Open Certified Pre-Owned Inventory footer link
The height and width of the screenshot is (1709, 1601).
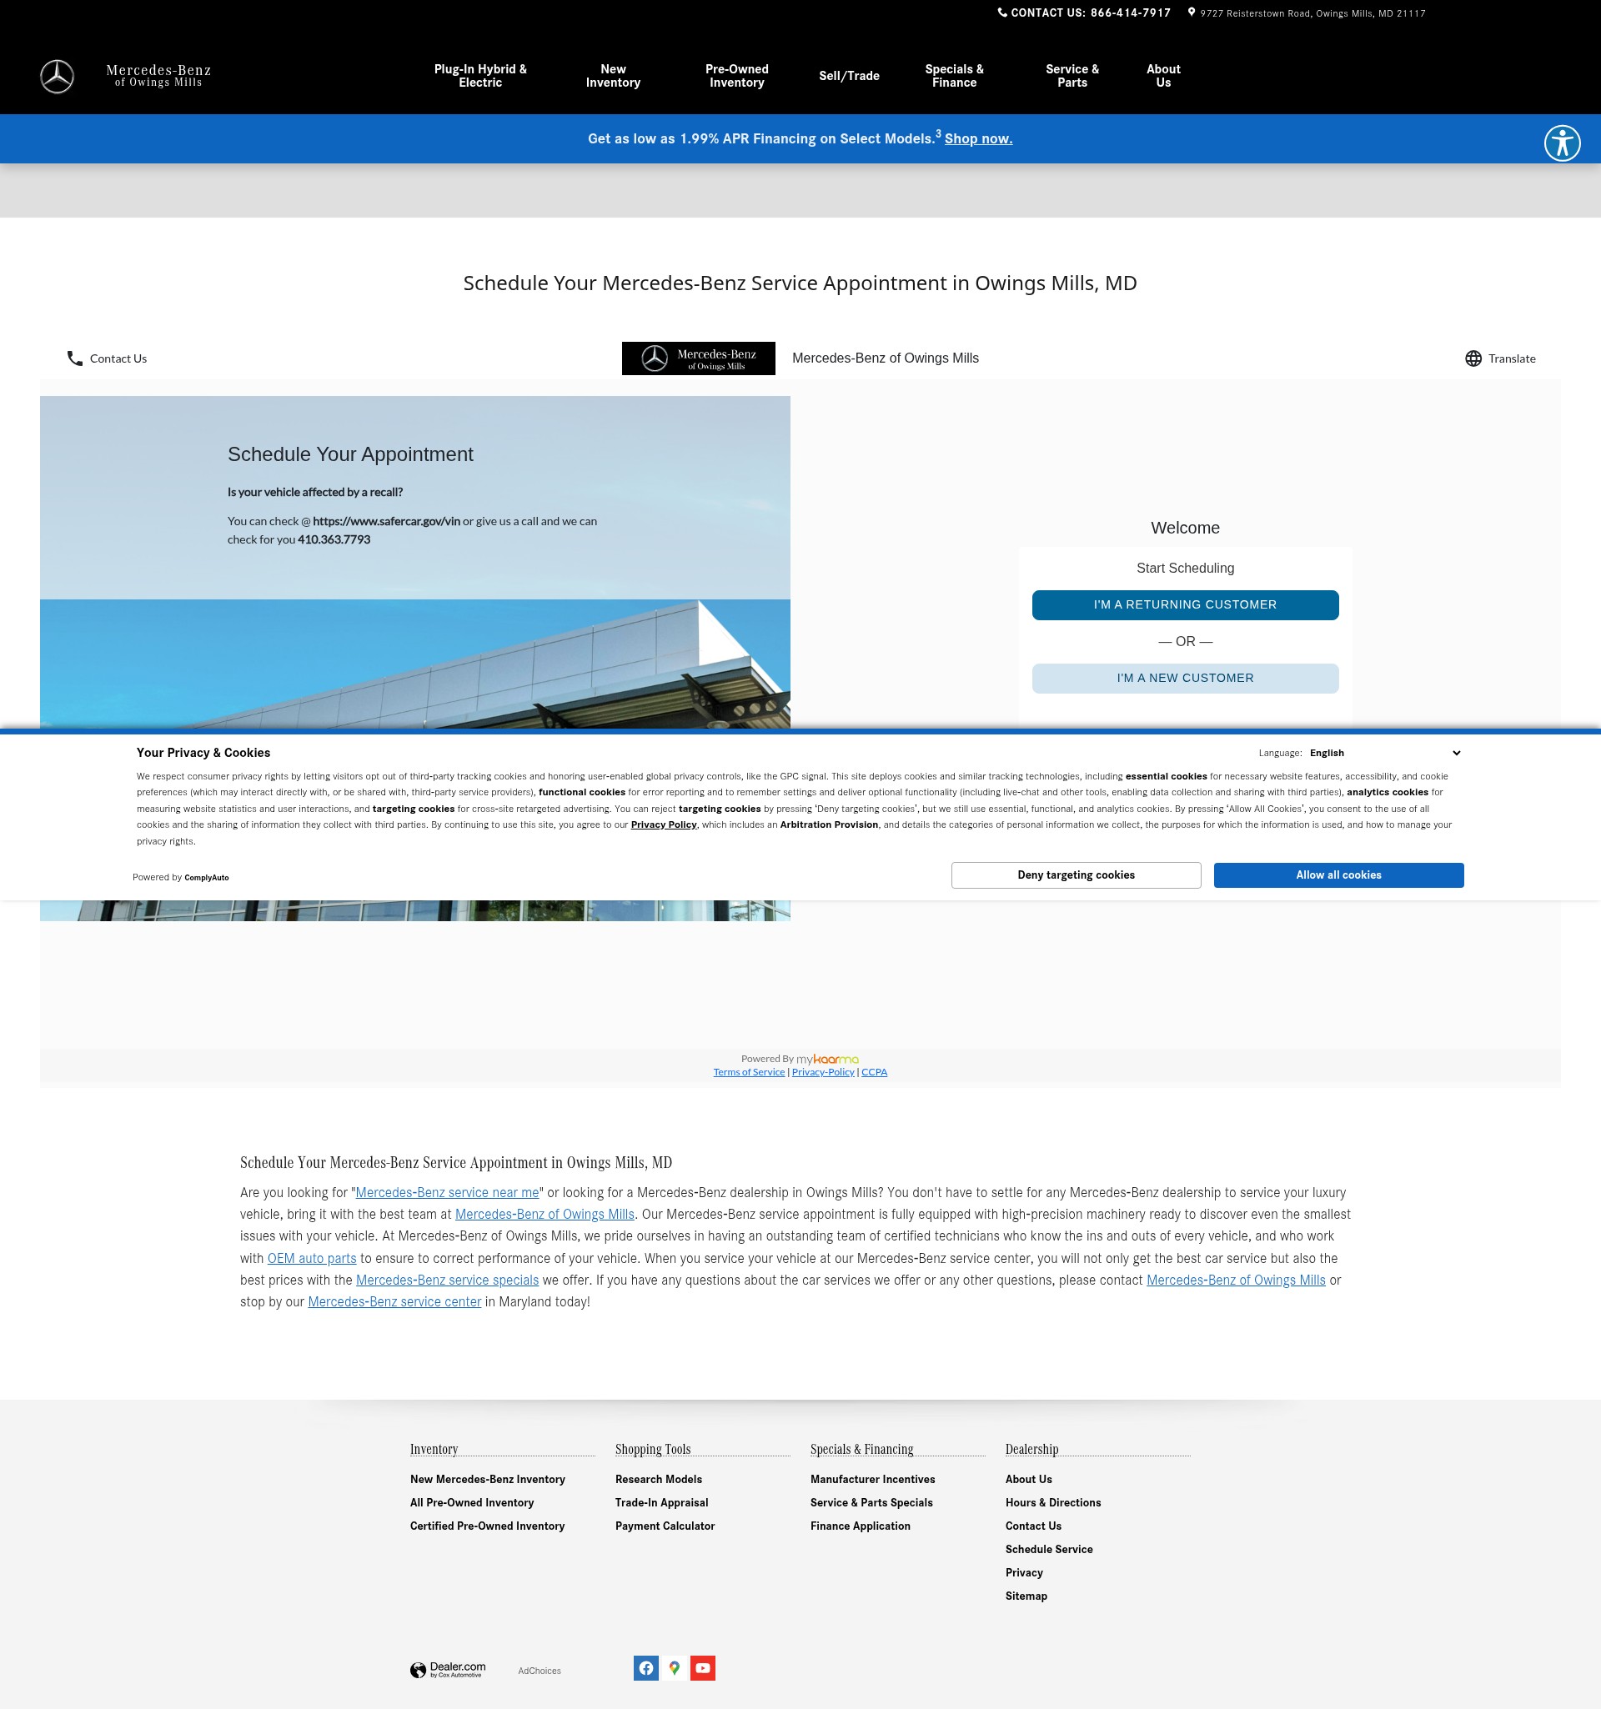487,1526
